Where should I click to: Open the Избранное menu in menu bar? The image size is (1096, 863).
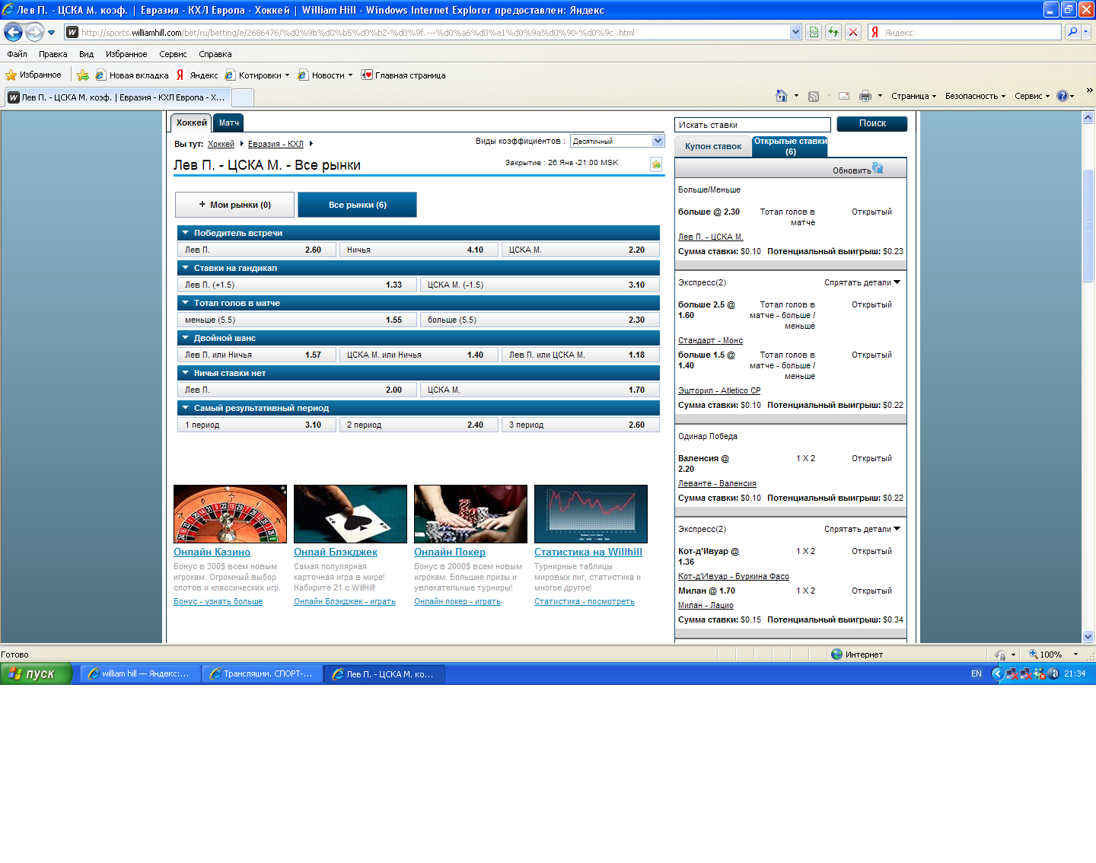coord(126,54)
